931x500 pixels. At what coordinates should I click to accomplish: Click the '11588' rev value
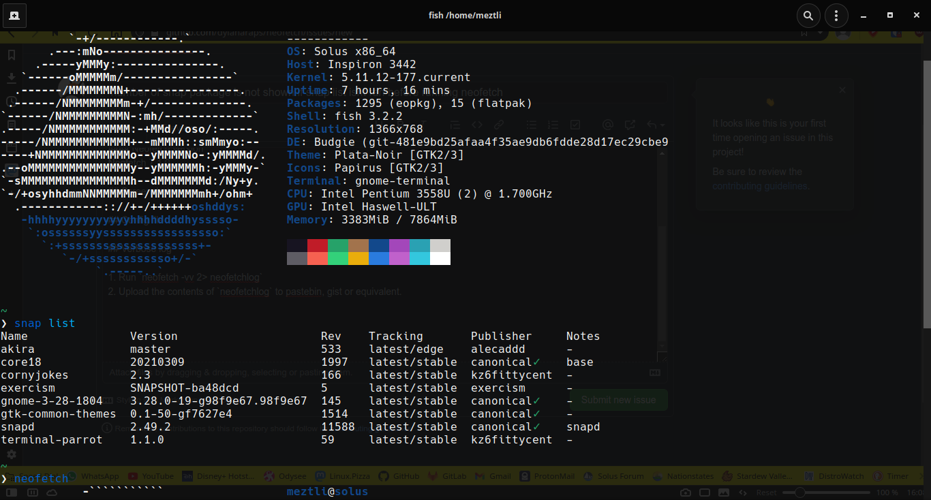(x=338, y=426)
